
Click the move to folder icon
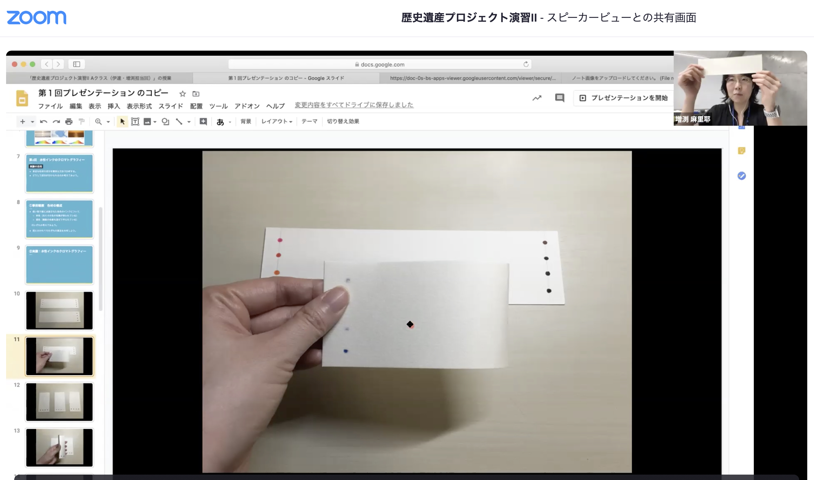pyautogui.click(x=196, y=94)
